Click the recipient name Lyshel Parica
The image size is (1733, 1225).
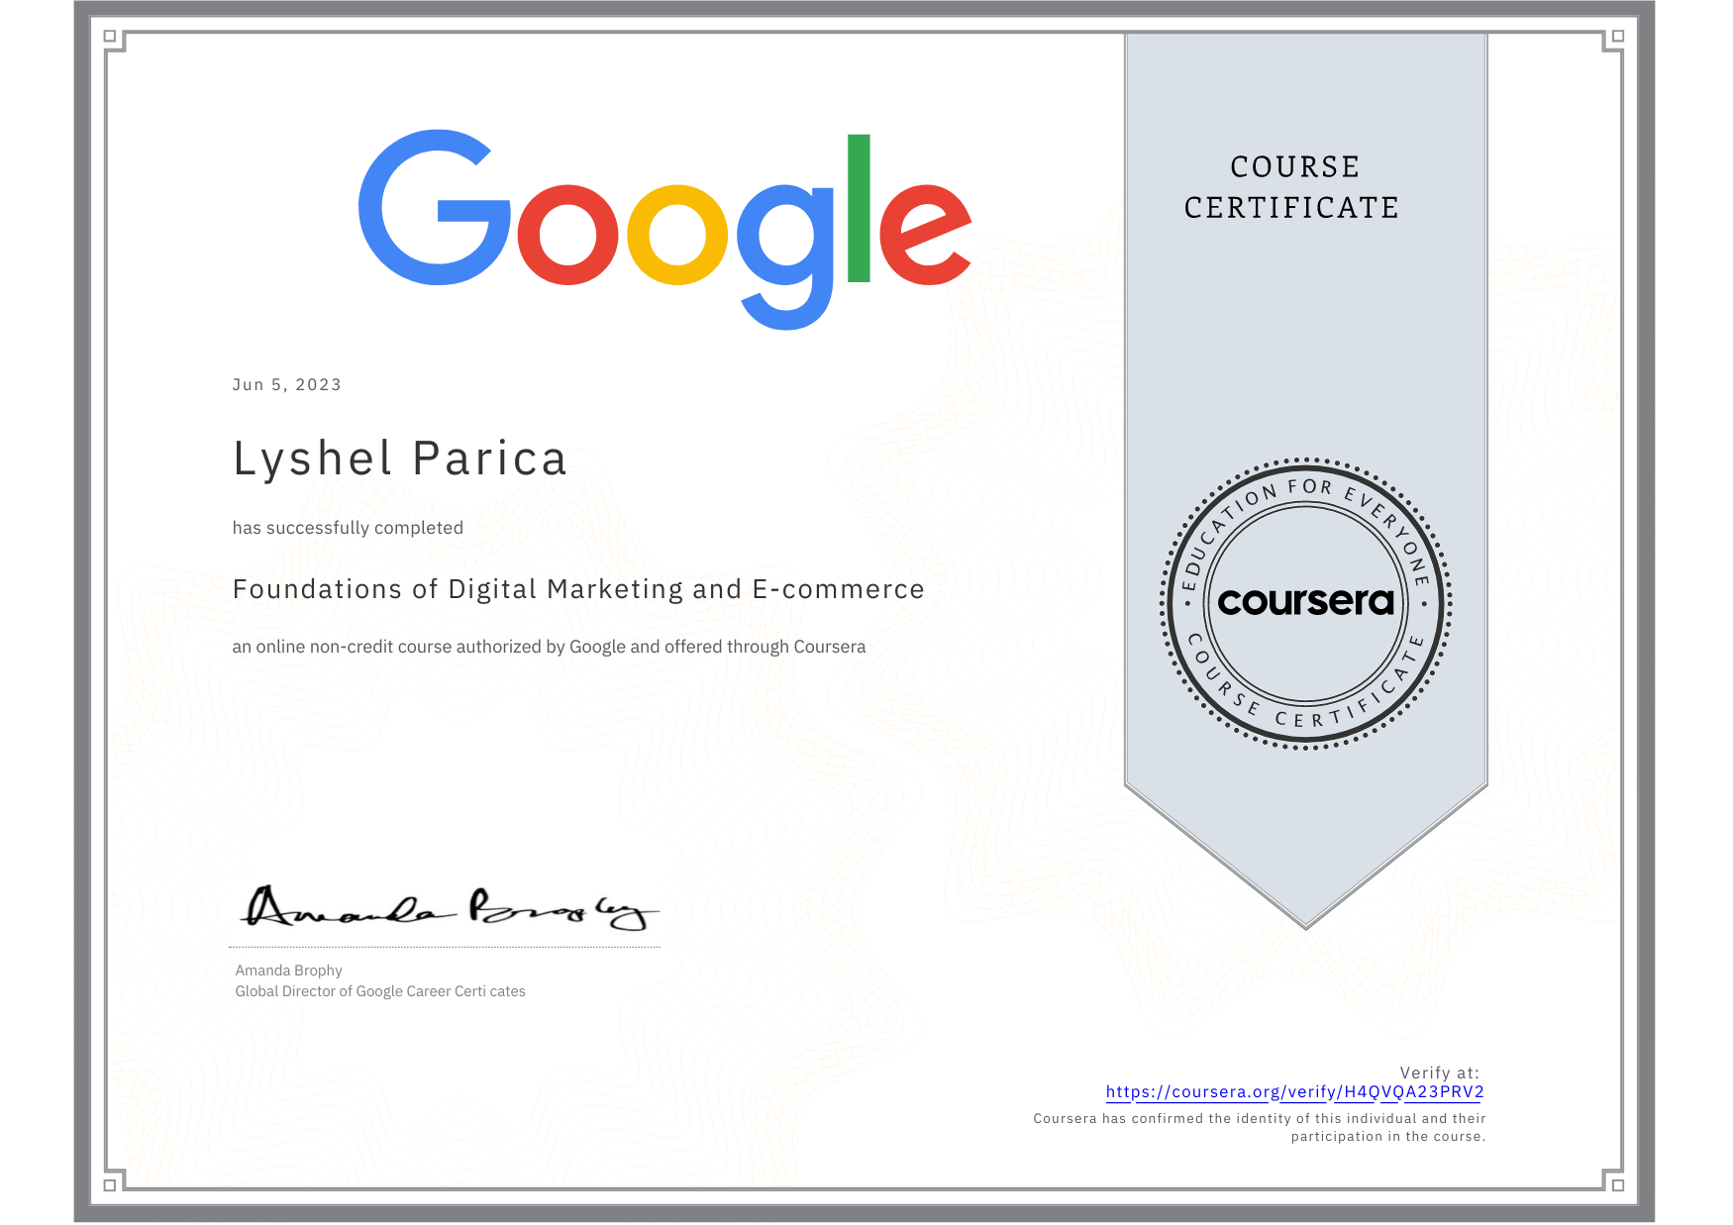tap(399, 459)
